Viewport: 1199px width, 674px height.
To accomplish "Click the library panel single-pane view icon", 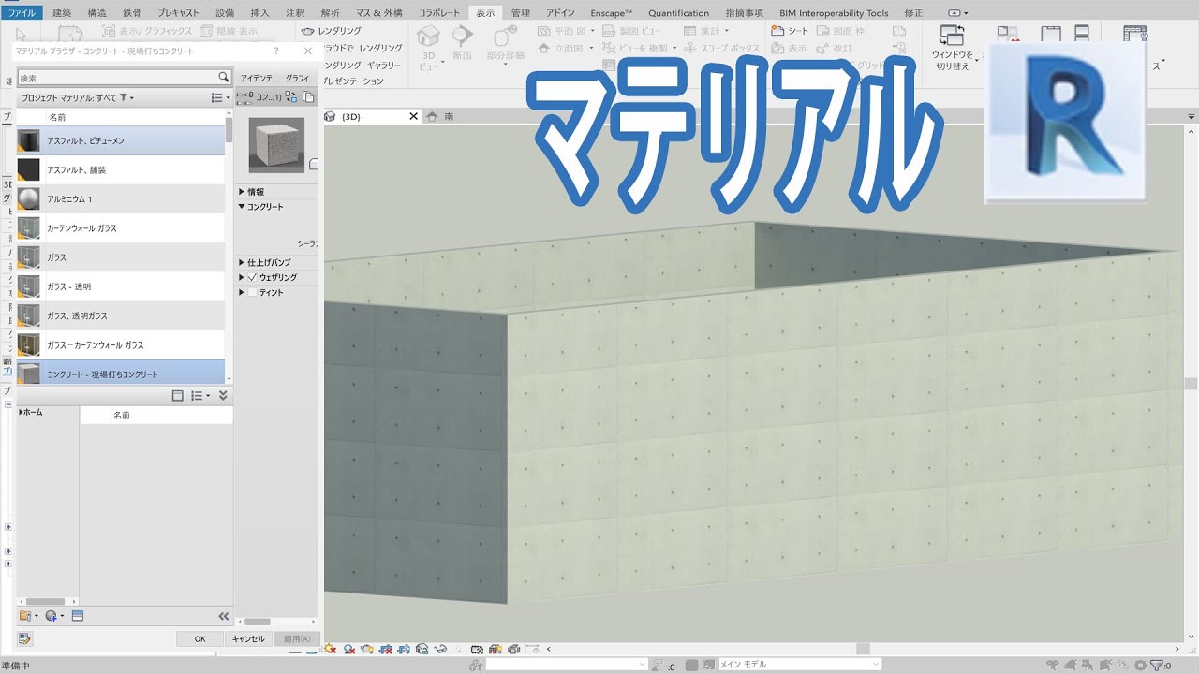I will [178, 396].
